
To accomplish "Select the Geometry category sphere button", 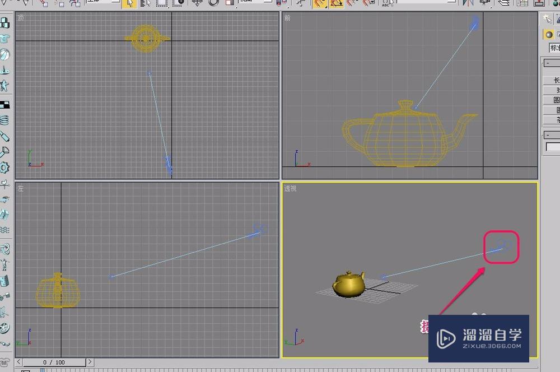I will click(x=549, y=35).
